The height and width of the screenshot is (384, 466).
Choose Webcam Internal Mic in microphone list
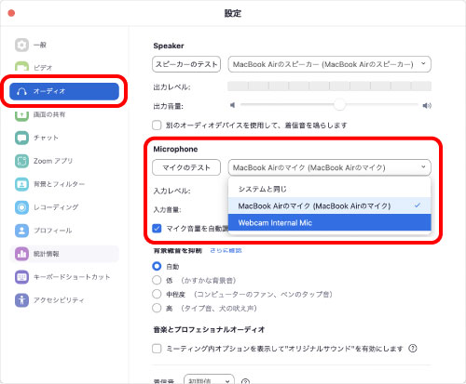click(329, 222)
